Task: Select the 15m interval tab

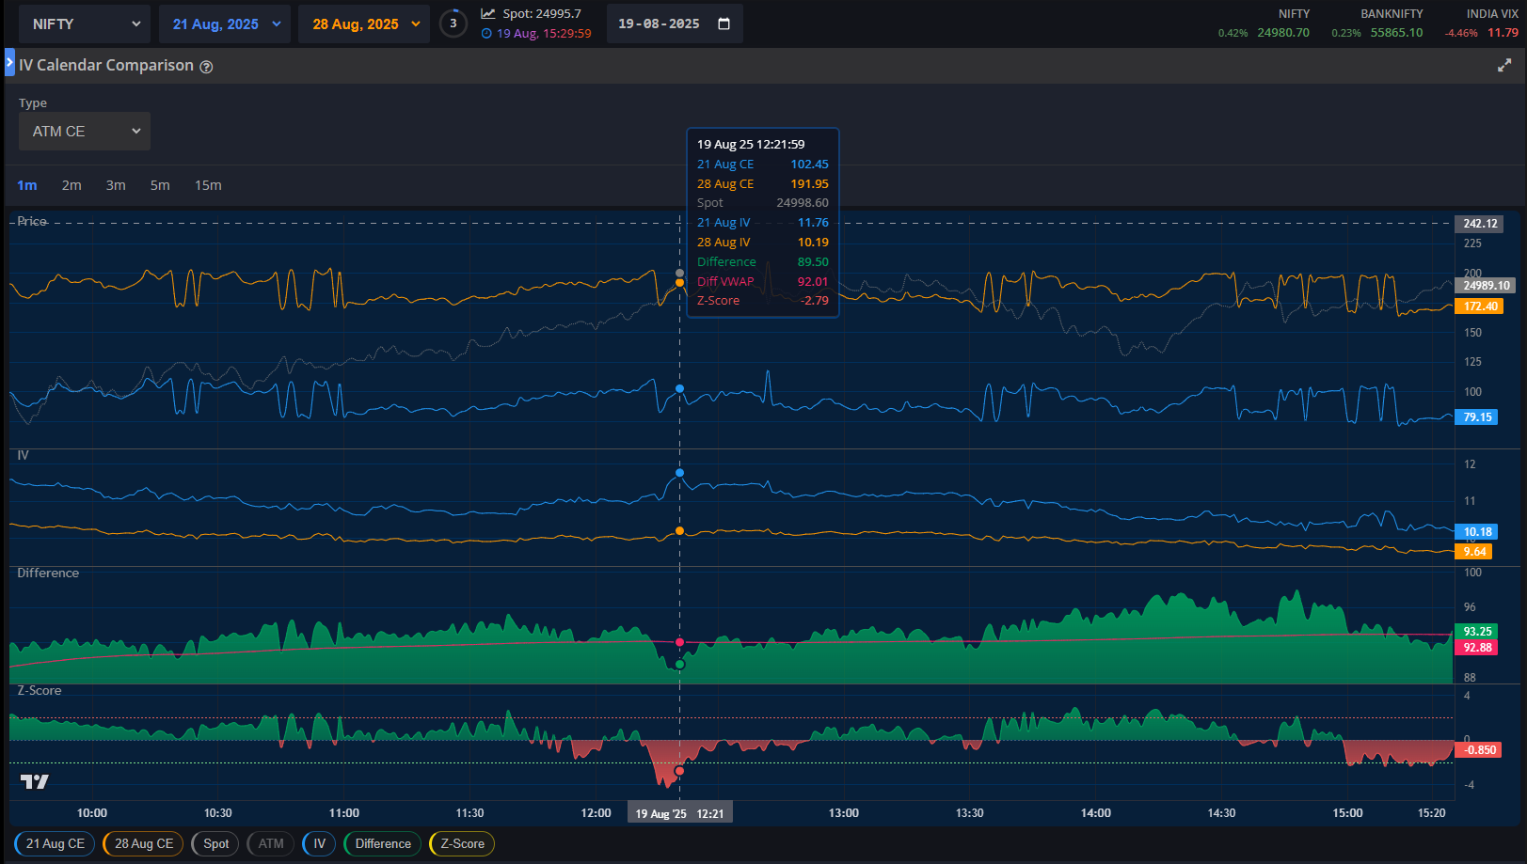Action: coord(208,185)
